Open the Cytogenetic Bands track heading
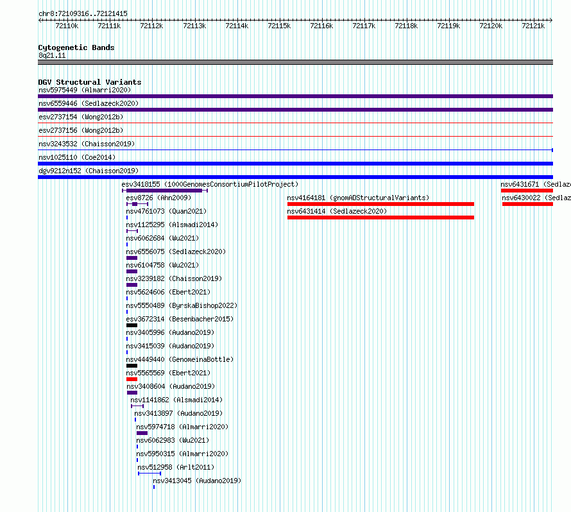571x512 pixels. tap(76, 47)
